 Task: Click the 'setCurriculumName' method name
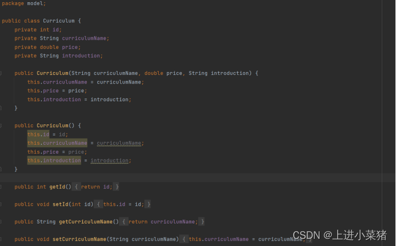point(79,239)
